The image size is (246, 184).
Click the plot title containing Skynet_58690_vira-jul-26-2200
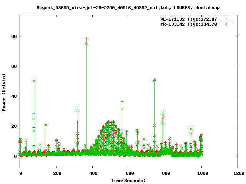pyautogui.click(x=128, y=8)
